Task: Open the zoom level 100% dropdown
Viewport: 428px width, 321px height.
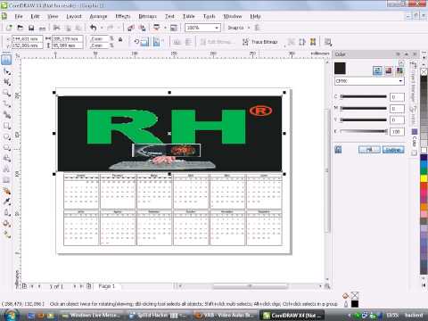Action: pyautogui.click(x=217, y=28)
